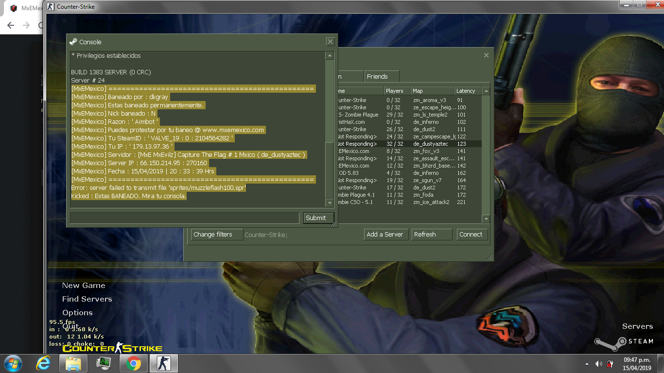664x373 pixels.
Task: Click the 'Kicked : Estas BANEADO' console line
Action: coord(129,196)
